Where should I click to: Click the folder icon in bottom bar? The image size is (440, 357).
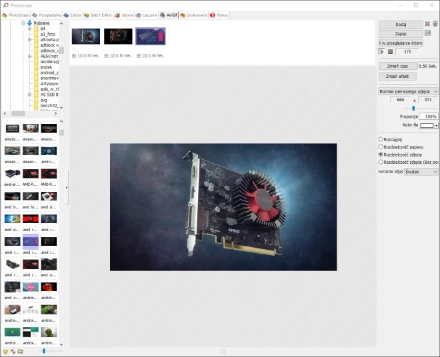click(21, 350)
